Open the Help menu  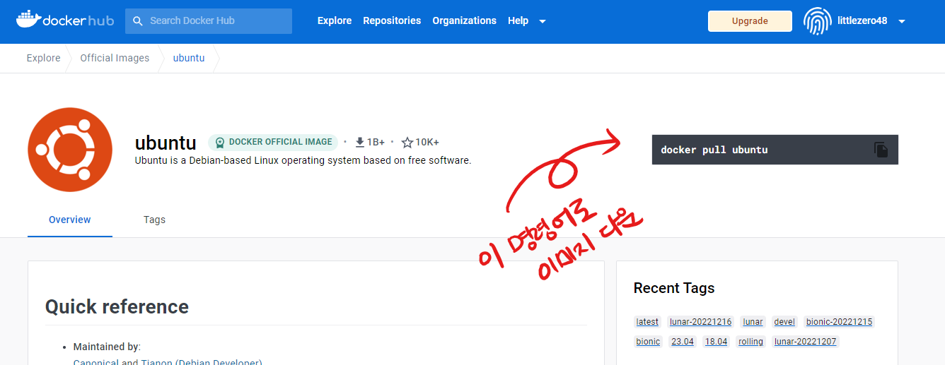(x=518, y=21)
